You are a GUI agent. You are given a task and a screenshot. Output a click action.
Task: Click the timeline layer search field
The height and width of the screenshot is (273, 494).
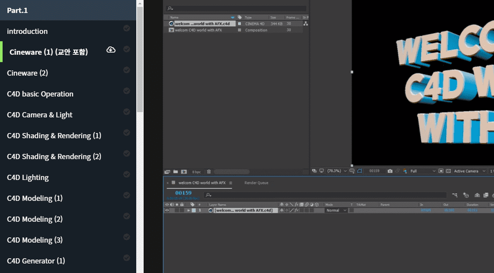tap(325, 195)
